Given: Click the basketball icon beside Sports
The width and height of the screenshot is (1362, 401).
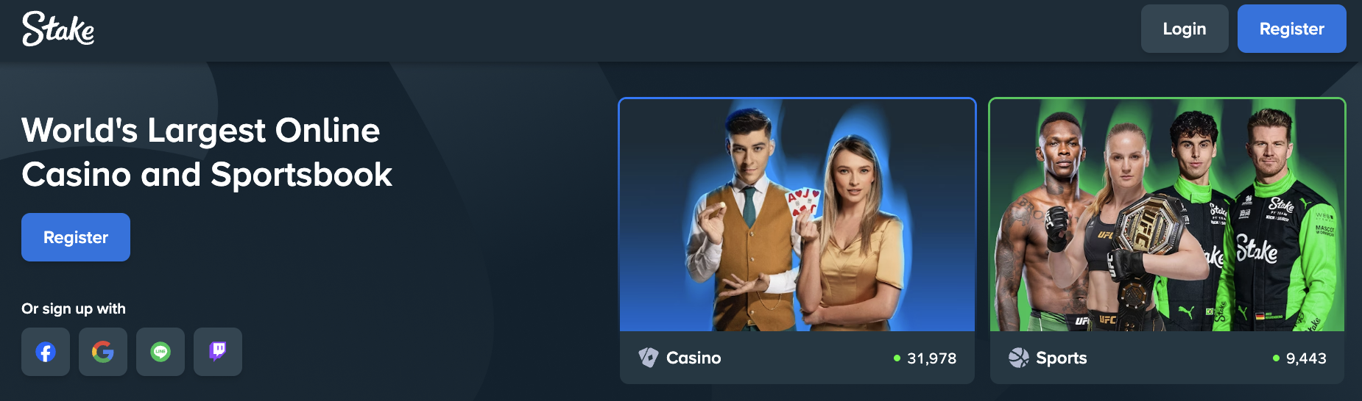Looking at the screenshot, I should coord(1019,358).
